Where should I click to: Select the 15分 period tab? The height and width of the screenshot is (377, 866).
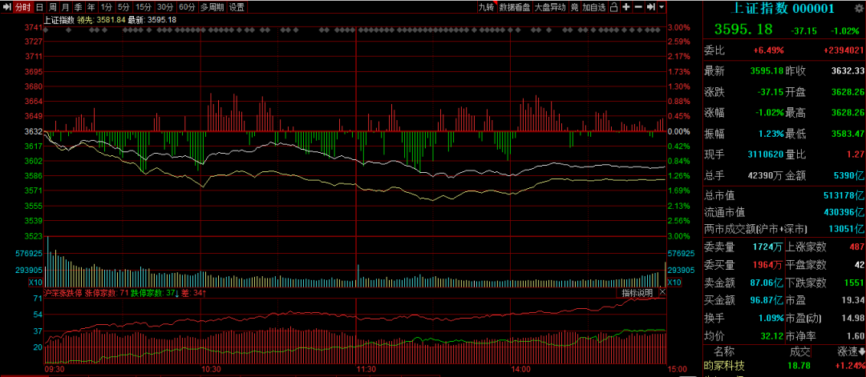(x=144, y=7)
